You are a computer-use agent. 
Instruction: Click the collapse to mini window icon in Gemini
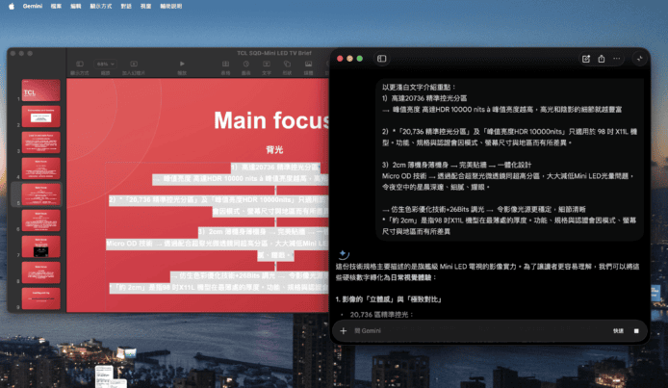pos(639,59)
